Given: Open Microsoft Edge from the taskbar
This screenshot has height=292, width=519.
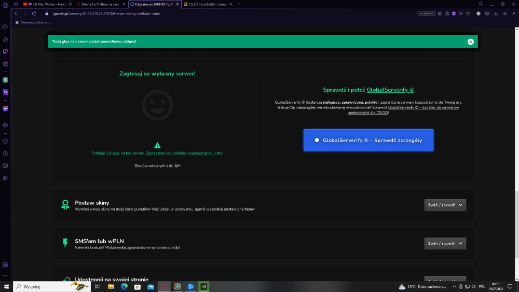Looking at the screenshot, I should coord(124,286).
